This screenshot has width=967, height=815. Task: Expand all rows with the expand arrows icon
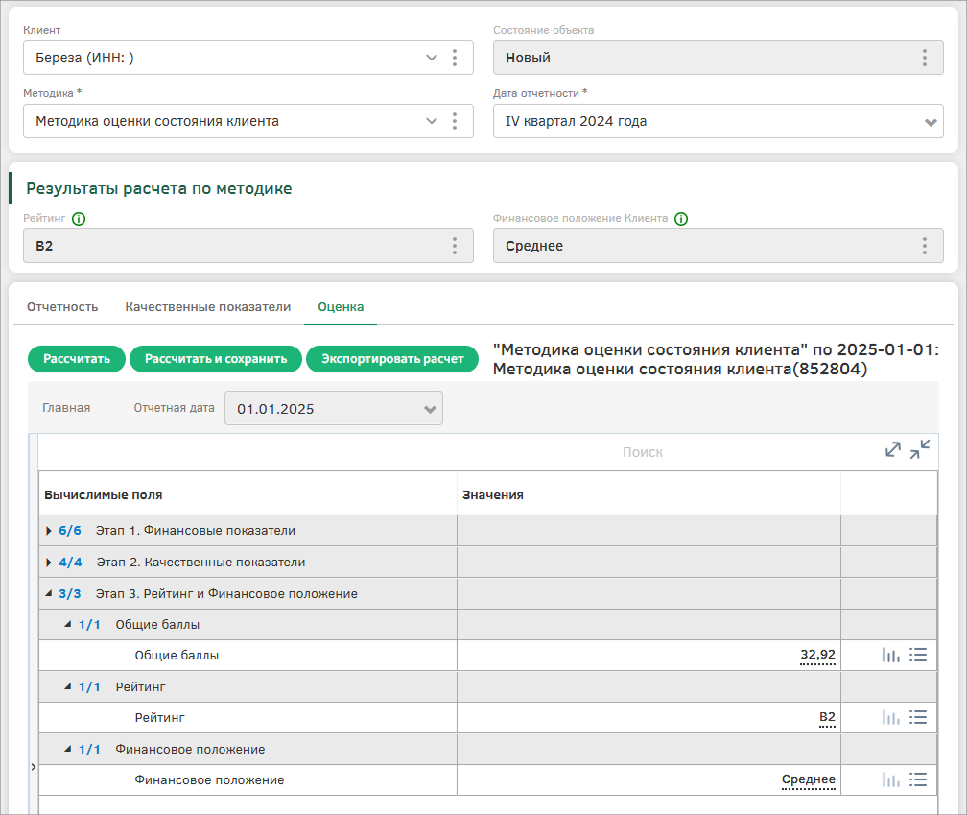[x=893, y=450]
